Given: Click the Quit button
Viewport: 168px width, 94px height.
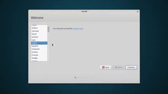Looking at the screenshot, I should point(105,67).
